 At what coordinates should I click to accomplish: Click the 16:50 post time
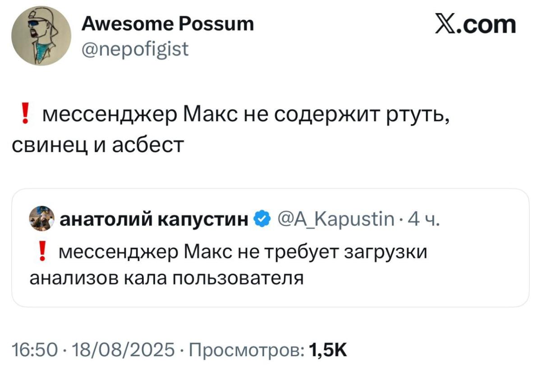coord(31,349)
